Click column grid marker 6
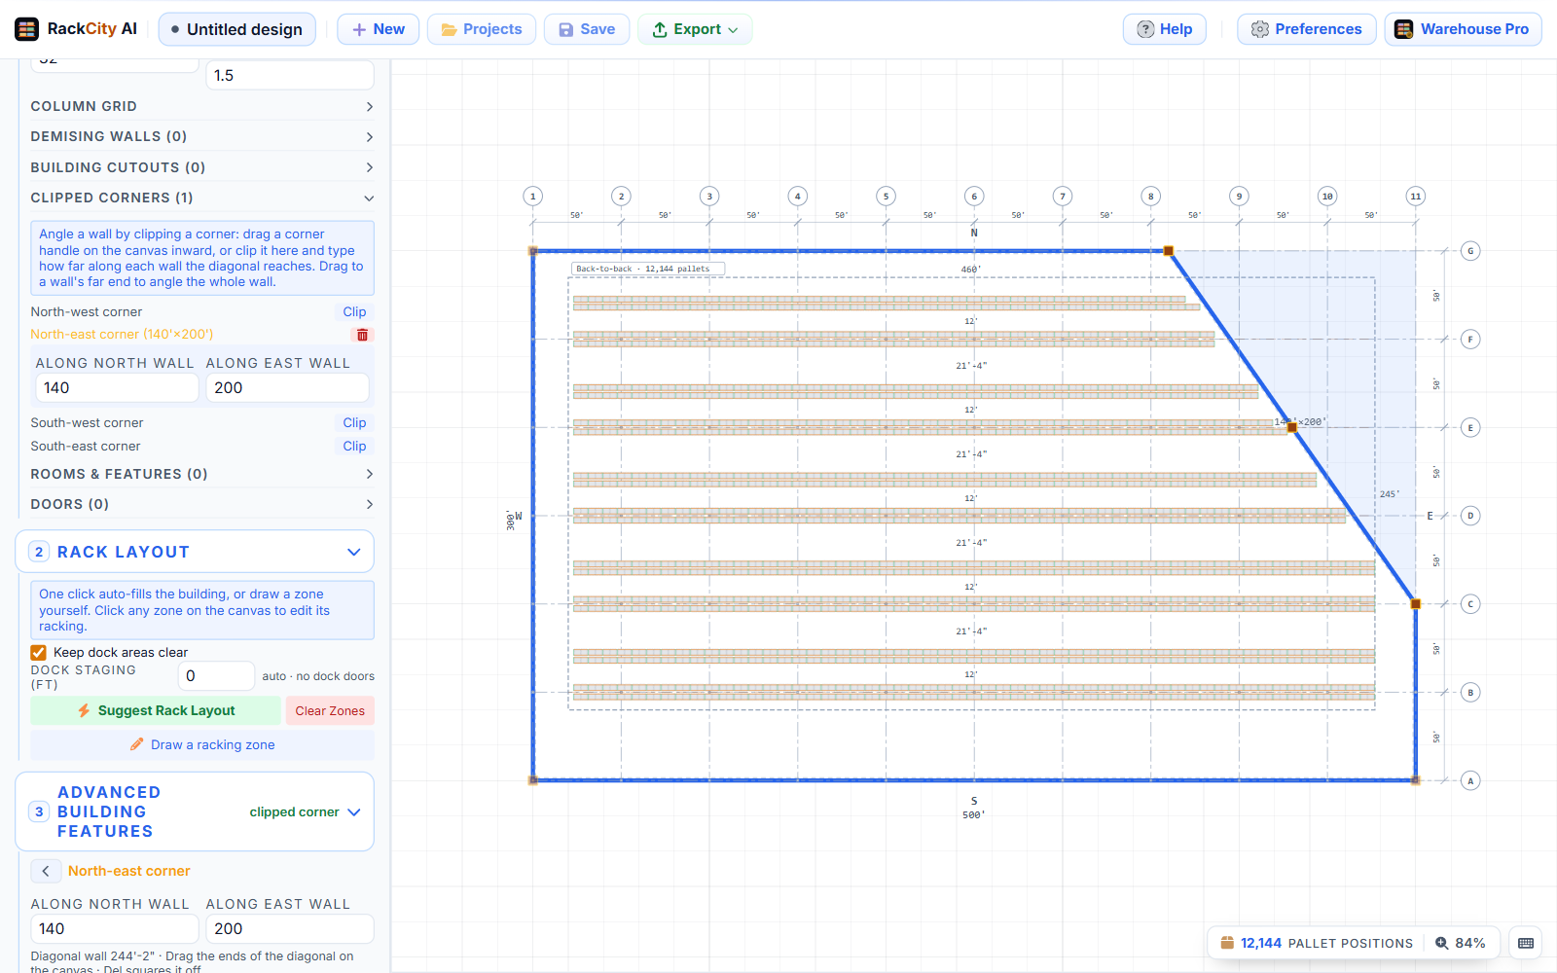The height and width of the screenshot is (973, 1557). tap(974, 197)
